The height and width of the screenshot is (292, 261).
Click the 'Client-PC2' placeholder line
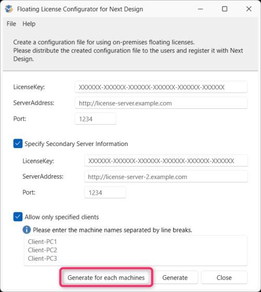pos(42,250)
